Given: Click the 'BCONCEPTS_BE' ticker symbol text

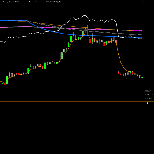Looking at the screenshot, I should (54, 2).
